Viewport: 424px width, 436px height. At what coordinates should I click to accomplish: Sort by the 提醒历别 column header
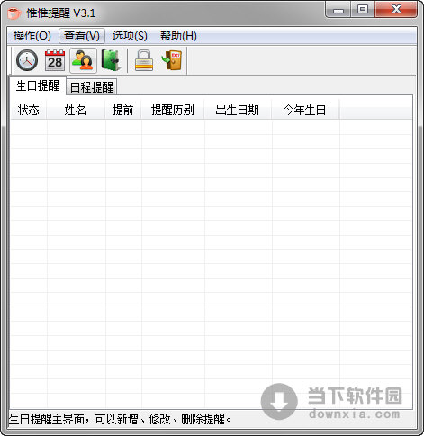pos(173,110)
